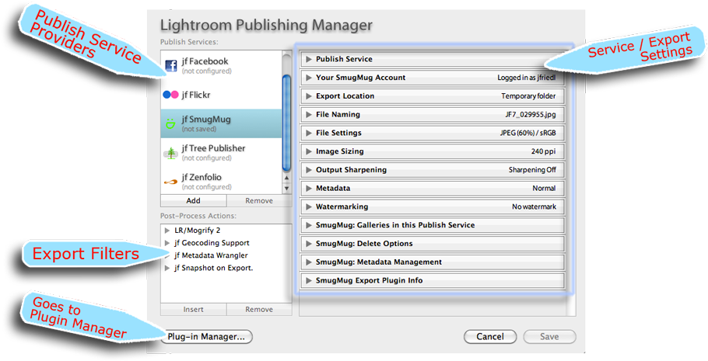Expand SmugMug Export Plugin Info section
The width and height of the screenshot is (708, 361).
(309, 280)
